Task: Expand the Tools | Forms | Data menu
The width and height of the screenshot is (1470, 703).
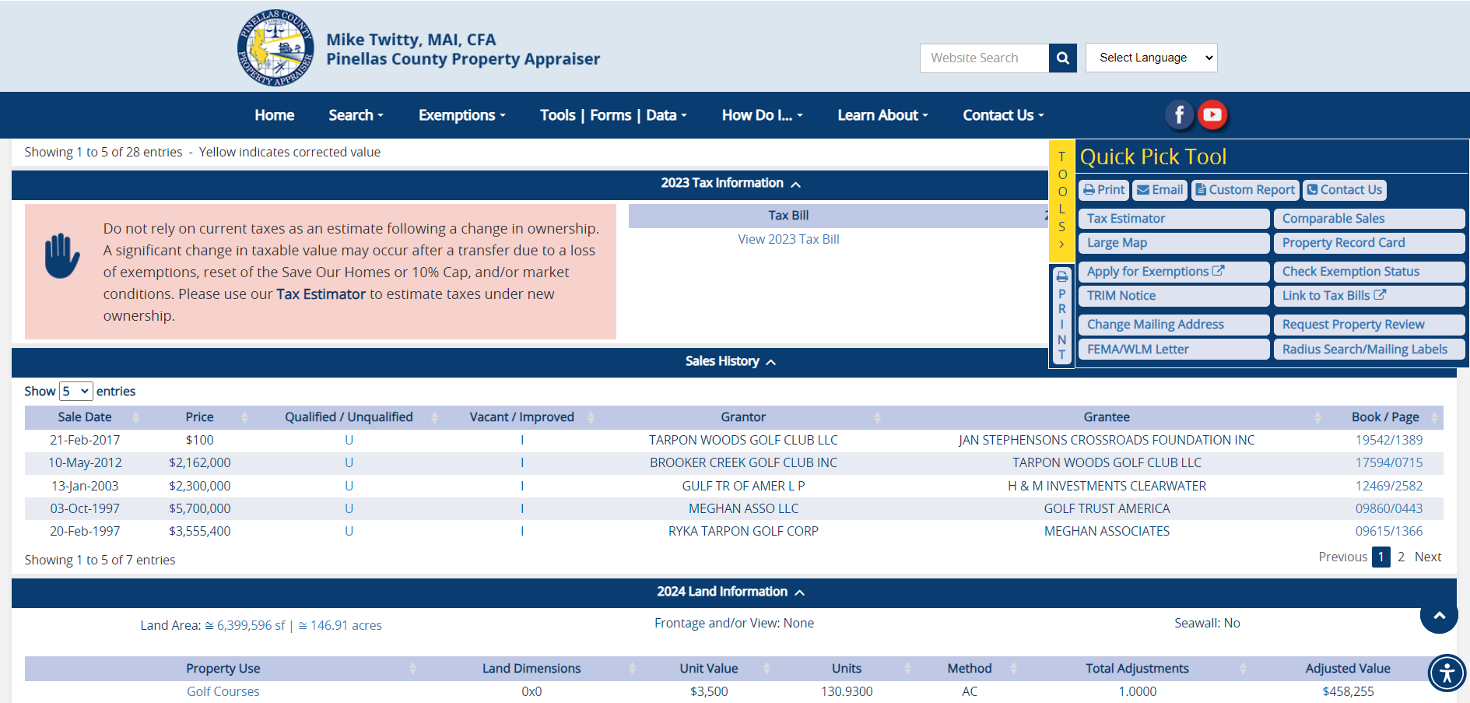Action: click(x=613, y=115)
